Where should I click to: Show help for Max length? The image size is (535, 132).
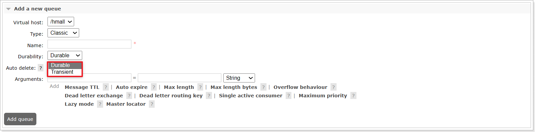pyautogui.click(x=200, y=87)
